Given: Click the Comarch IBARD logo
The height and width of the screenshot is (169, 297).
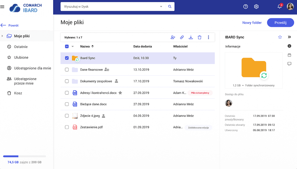Looking at the screenshot, I should tap(25, 8).
